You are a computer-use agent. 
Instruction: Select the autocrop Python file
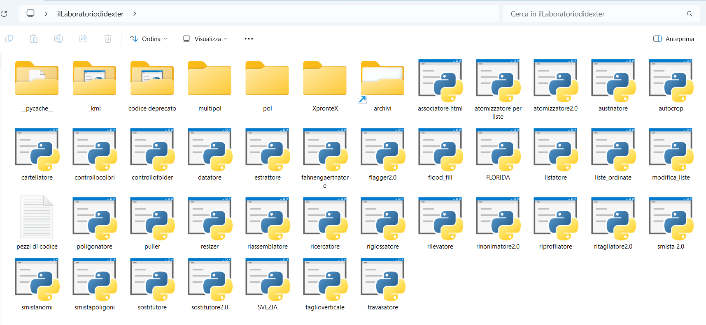671,86
